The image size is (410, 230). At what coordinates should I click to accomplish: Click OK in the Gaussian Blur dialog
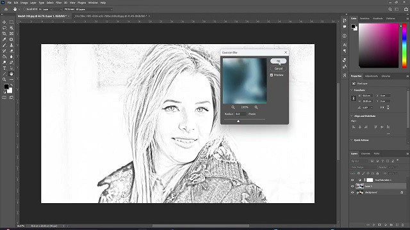[278, 61]
